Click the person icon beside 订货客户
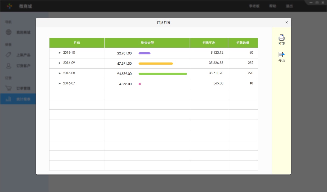The image size is (327, 192). click(x=9, y=66)
